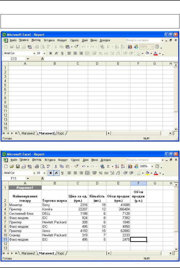Screen dimensions: 180x268
Task: Open Borders dropdown arrow in empty-sheet window
Action: 143,53
